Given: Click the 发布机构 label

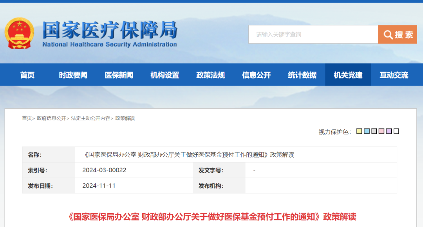Looking at the screenshot, I should click(x=211, y=186).
